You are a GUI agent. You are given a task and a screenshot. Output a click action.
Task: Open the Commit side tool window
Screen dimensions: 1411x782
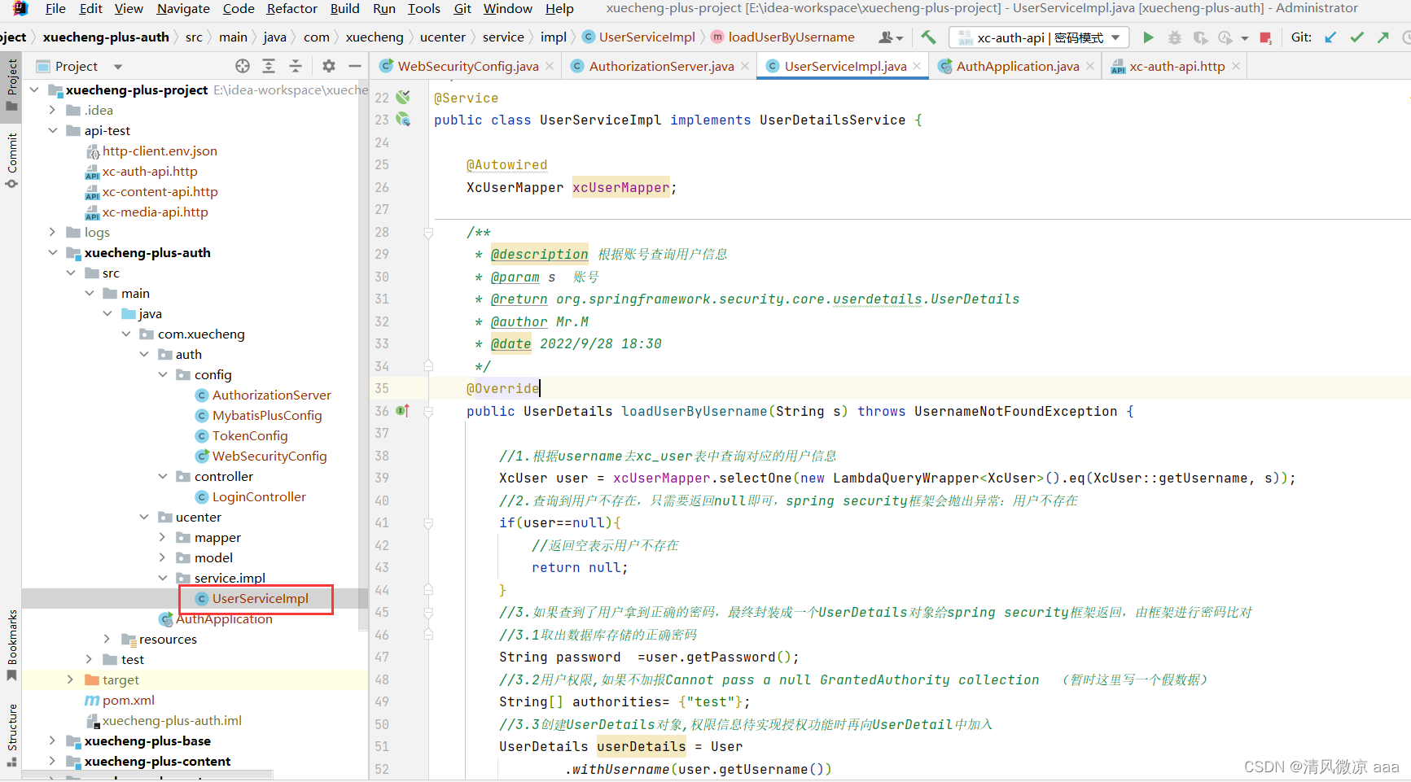(x=11, y=159)
